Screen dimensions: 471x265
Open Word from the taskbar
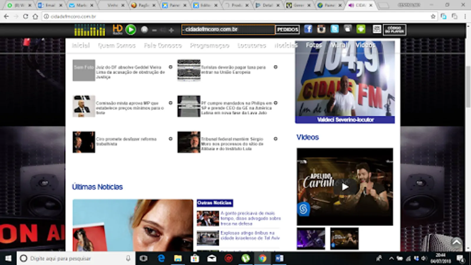tap(279, 258)
